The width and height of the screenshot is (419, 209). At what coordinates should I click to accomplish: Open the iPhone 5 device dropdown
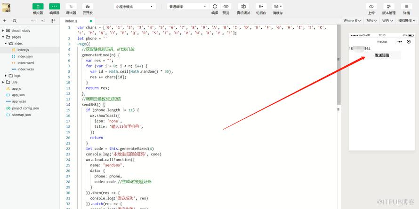(x=352, y=21)
